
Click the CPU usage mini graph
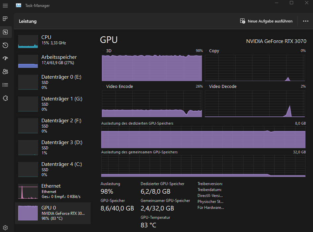28,41
